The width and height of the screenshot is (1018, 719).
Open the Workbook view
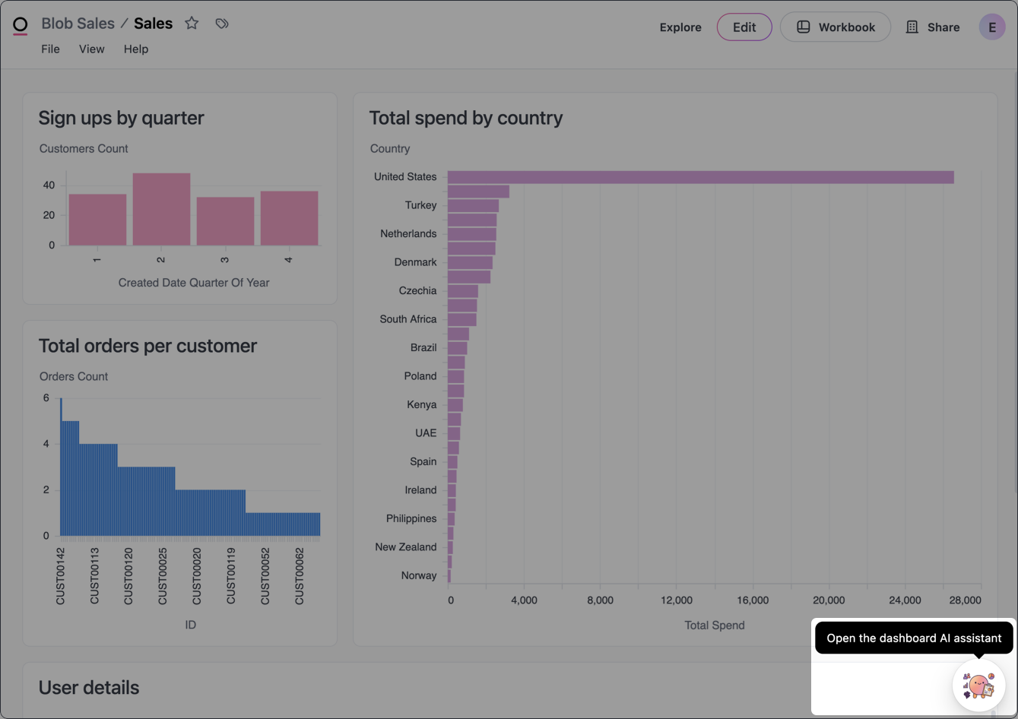[835, 27]
